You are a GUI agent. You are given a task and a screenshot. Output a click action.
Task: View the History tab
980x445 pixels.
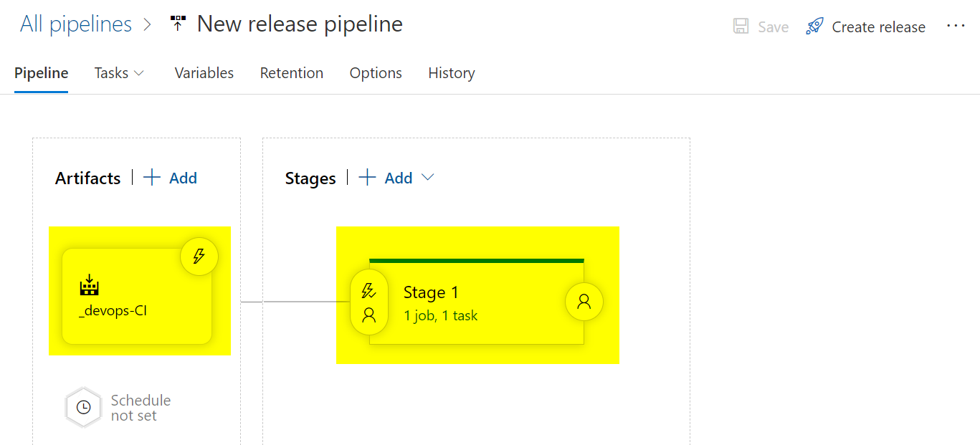point(452,73)
